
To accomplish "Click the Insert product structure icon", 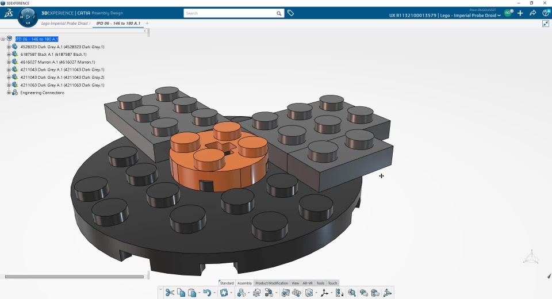I will point(241,293).
